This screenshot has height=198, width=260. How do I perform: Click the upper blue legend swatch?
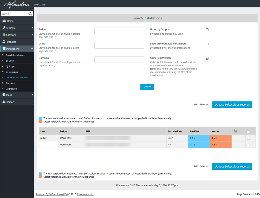[x=40, y=118]
